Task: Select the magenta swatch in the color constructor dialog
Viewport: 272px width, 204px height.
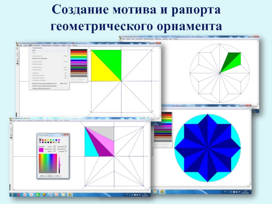Action: coord(59,140)
